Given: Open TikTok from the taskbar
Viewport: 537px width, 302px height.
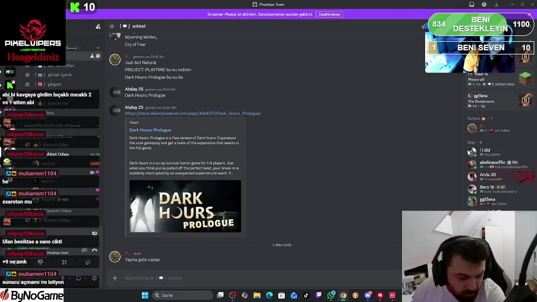Looking at the screenshot, I should 306,295.
